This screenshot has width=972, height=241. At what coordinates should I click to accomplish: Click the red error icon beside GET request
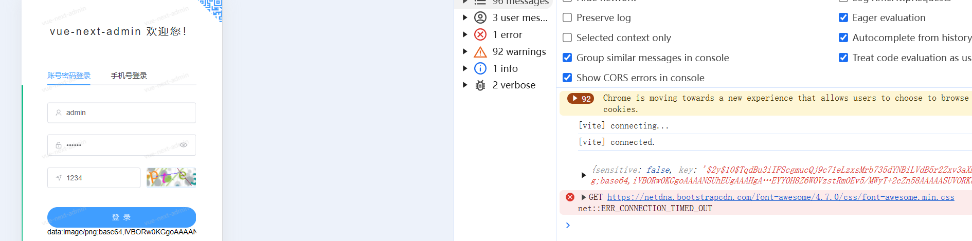570,197
